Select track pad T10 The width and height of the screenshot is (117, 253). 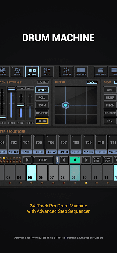pyautogui.click(x=101, y=142)
